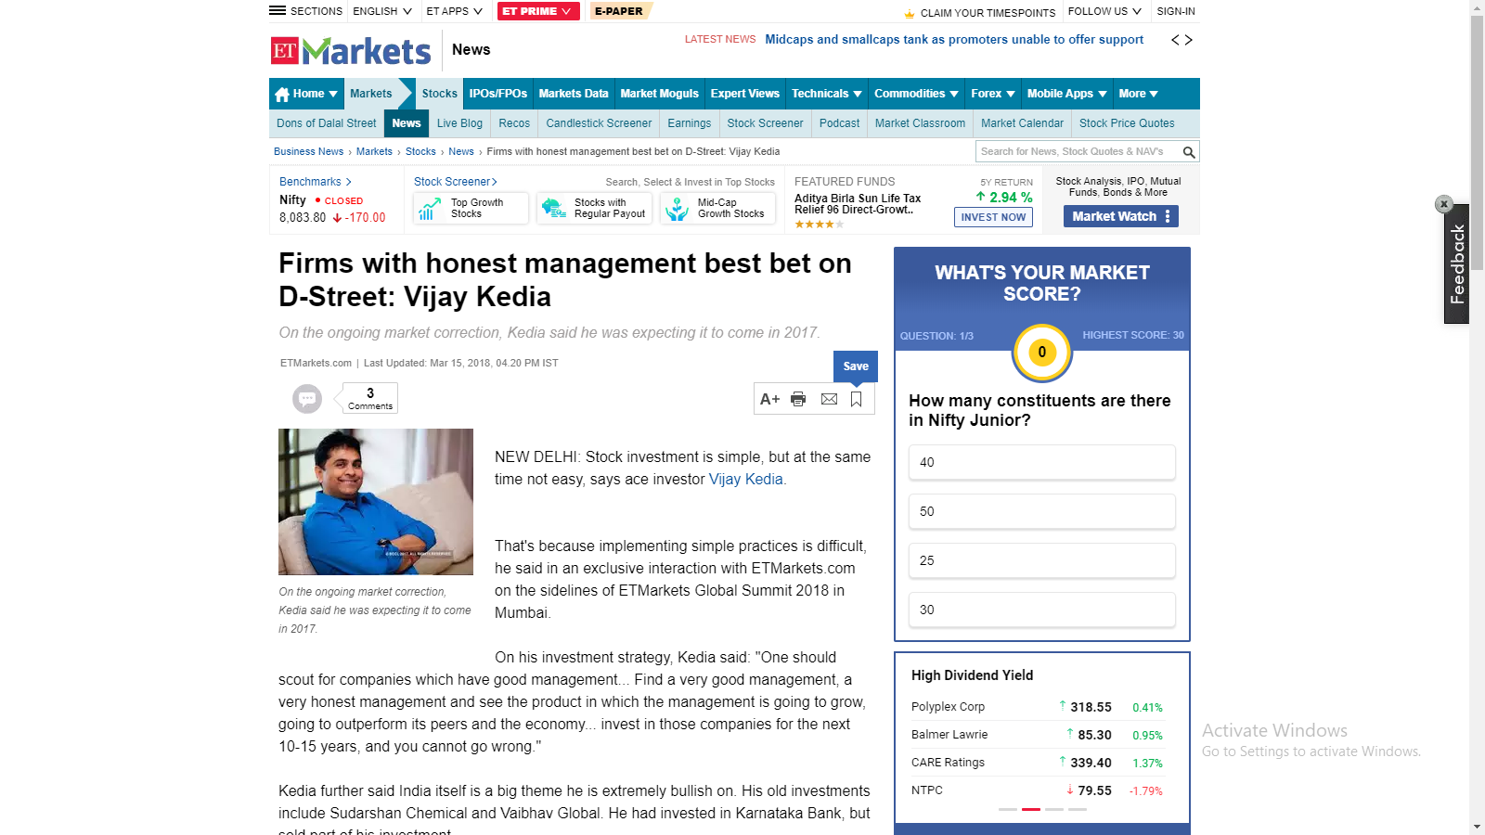Select quiz answer 40

tap(1042, 462)
